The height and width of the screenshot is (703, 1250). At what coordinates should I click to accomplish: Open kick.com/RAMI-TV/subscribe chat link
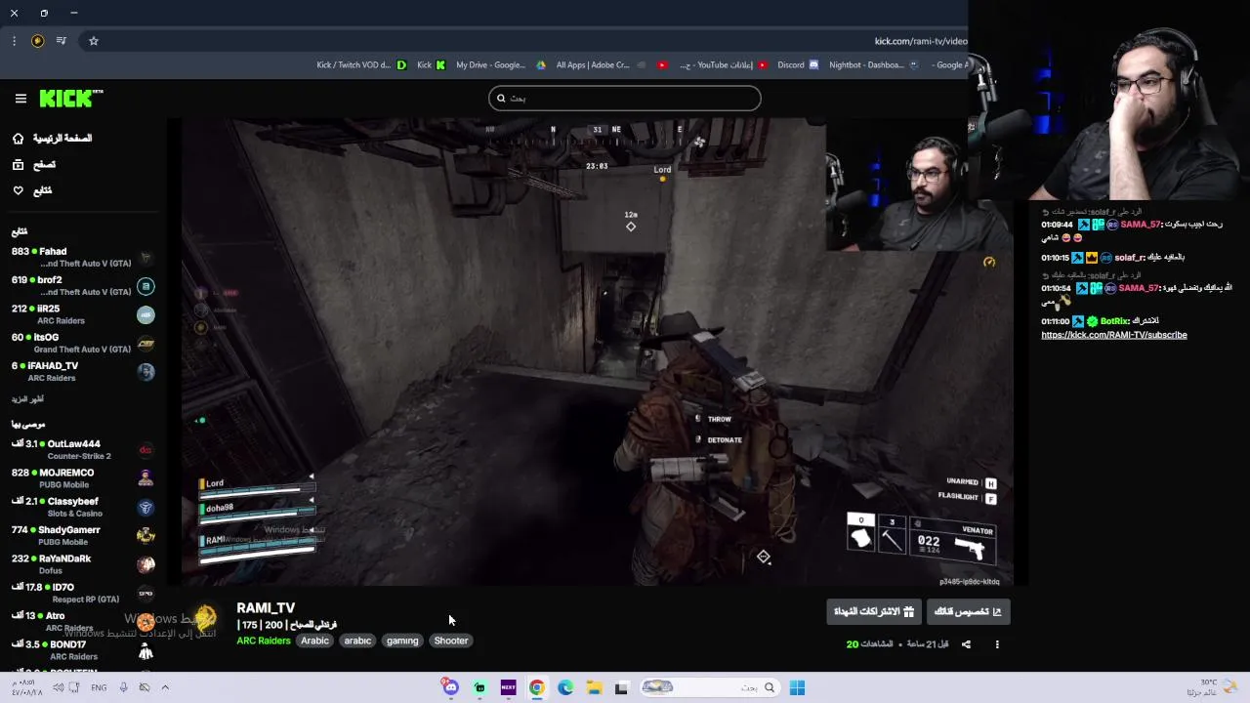(1114, 335)
